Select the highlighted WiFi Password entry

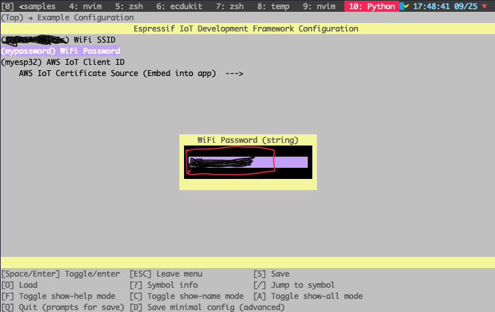click(x=60, y=51)
